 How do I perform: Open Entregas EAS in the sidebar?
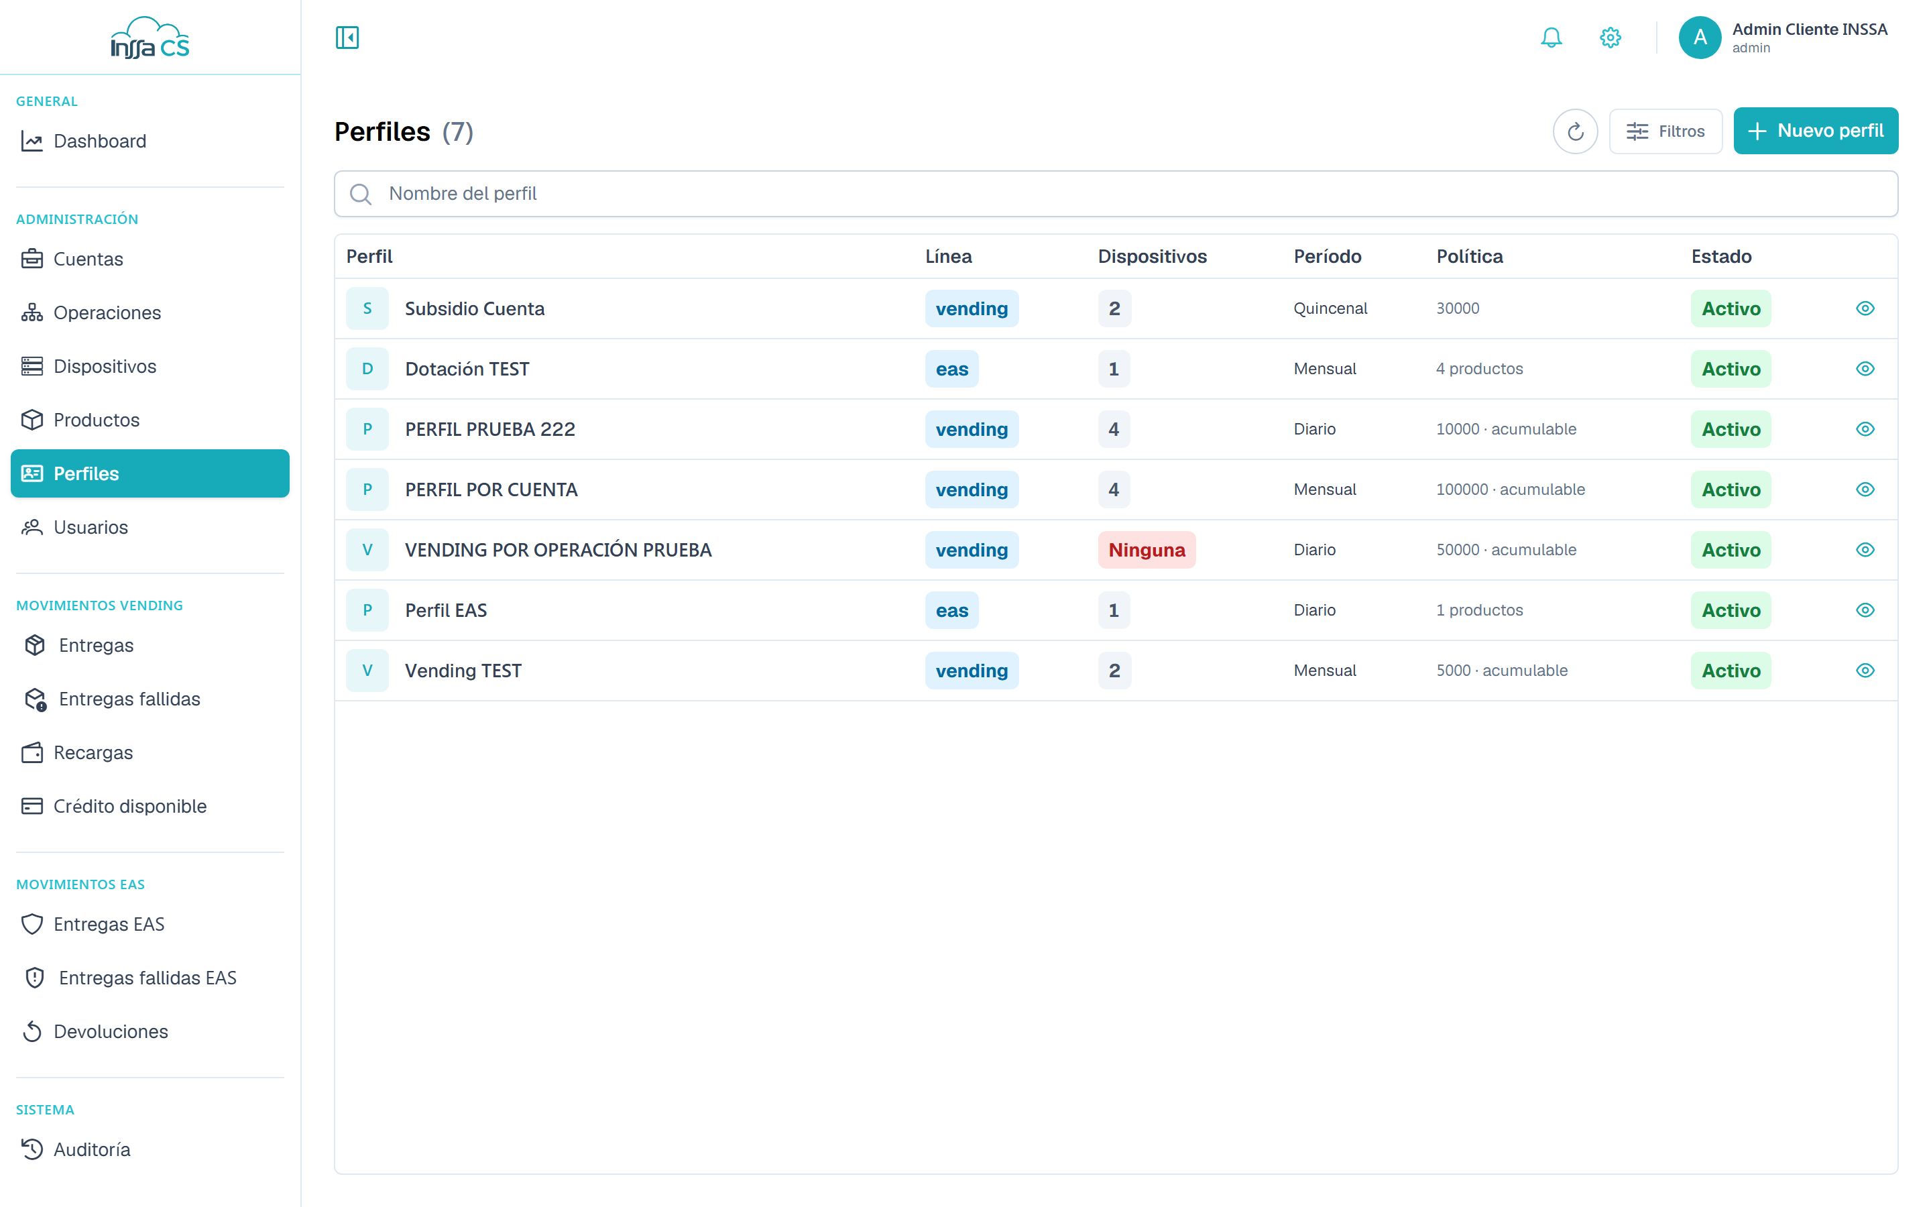pyautogui.click(x=150, y=925)
